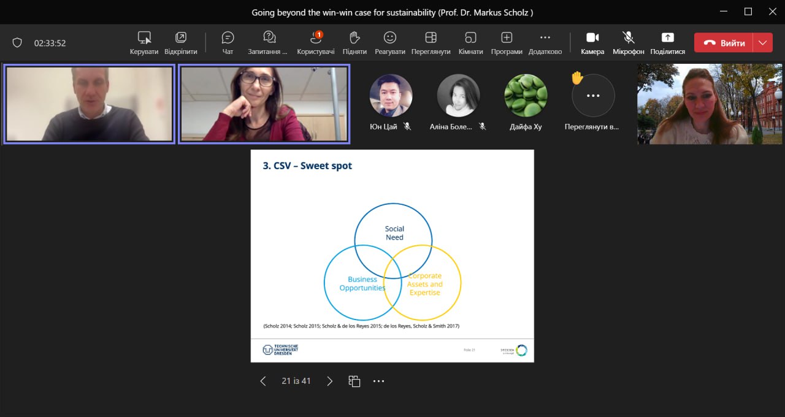785x417 pixels.
Task: Click the Керувати take control icon
Action: tap(144, 42)
